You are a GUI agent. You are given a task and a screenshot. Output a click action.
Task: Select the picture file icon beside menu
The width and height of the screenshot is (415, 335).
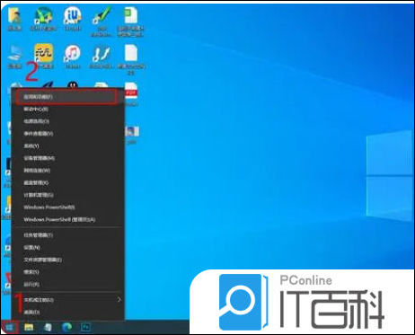(132, 135)
